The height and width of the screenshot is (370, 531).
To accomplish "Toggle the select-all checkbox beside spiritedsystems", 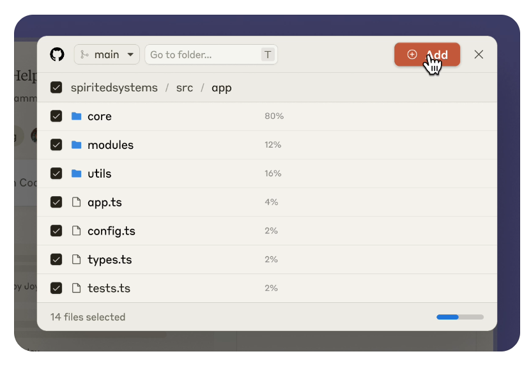I will pos(56,88).
